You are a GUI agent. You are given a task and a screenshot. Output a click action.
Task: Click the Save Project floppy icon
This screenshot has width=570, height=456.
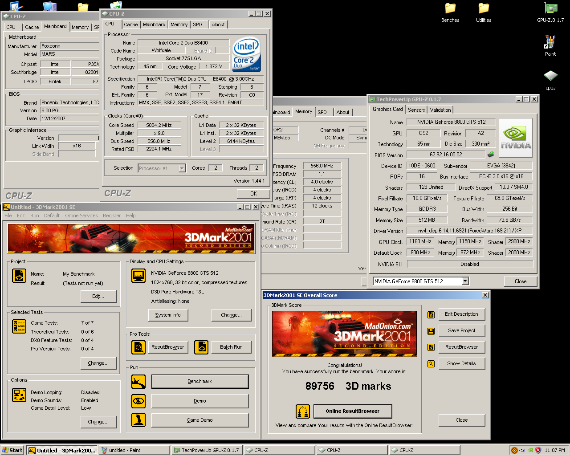pyautogui.click(x=431, y=331)
